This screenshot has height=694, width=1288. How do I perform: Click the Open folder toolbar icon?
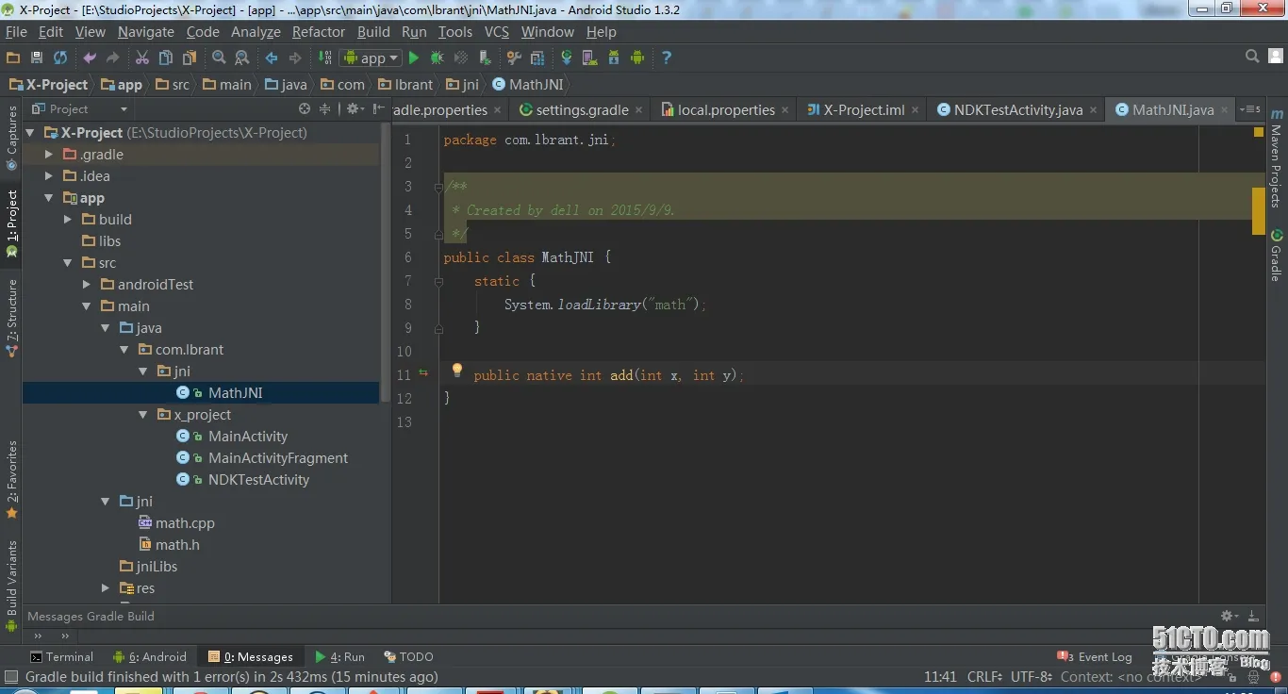point(12,58)
